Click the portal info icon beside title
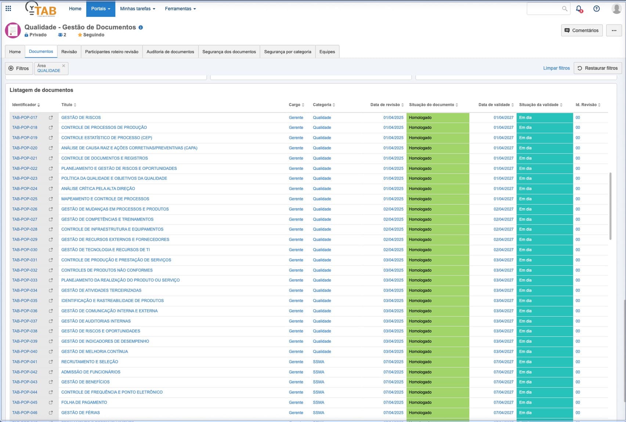 (x=141, y=27)
